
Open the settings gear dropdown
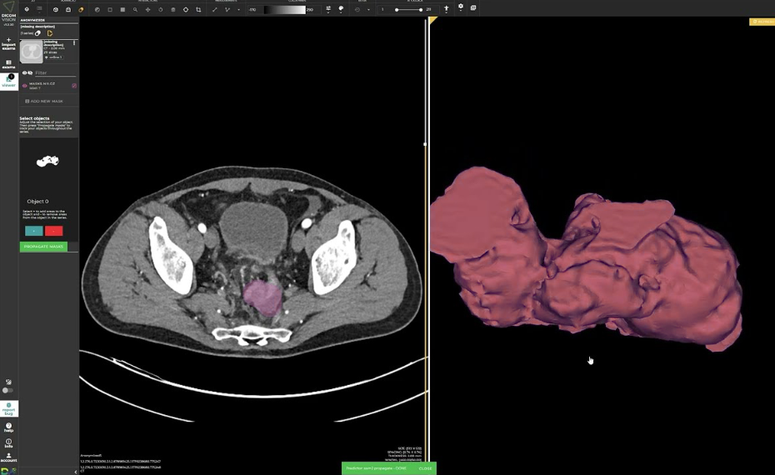click(x=460, y=7)
